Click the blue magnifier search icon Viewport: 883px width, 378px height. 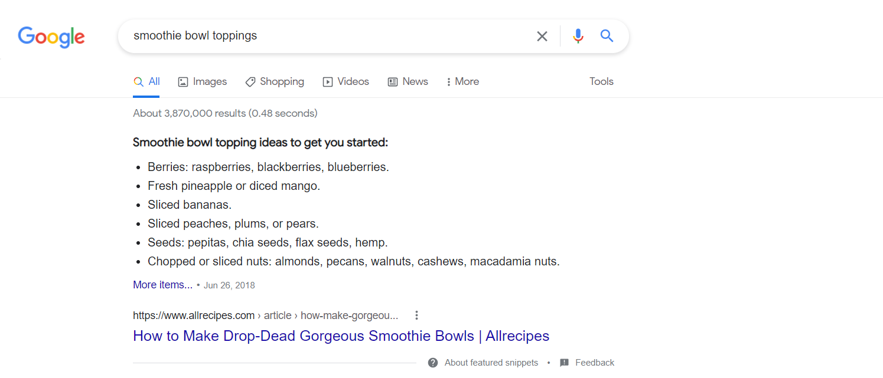click(x=607, y=36)
